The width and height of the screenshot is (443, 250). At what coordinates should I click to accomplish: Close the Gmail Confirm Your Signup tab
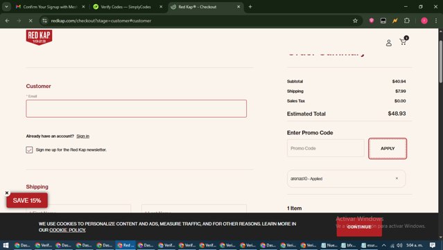pyautogui.click(x=83, y=7)
